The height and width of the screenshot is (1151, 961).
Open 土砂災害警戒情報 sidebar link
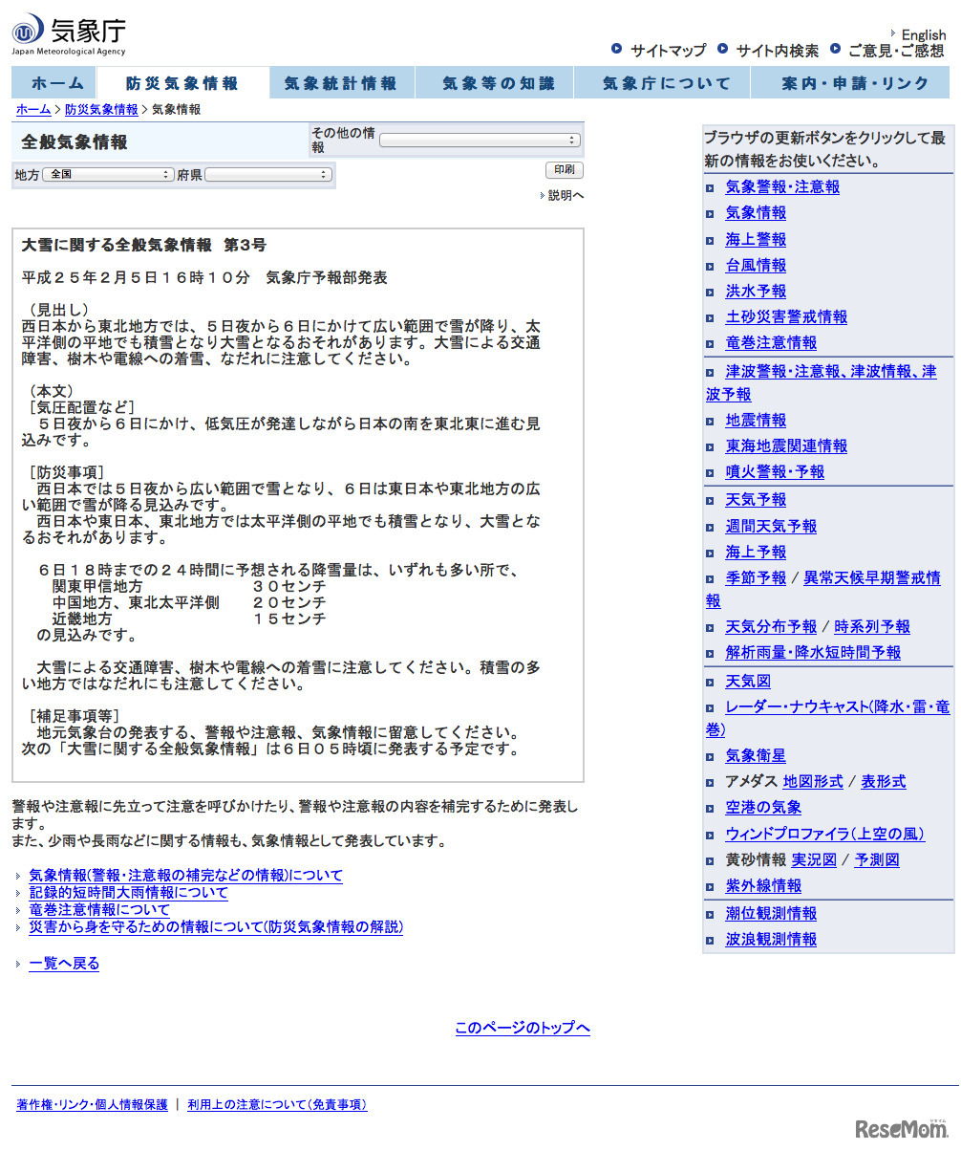point(786,317)
